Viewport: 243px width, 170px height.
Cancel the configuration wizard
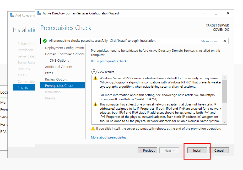point(219,151)
